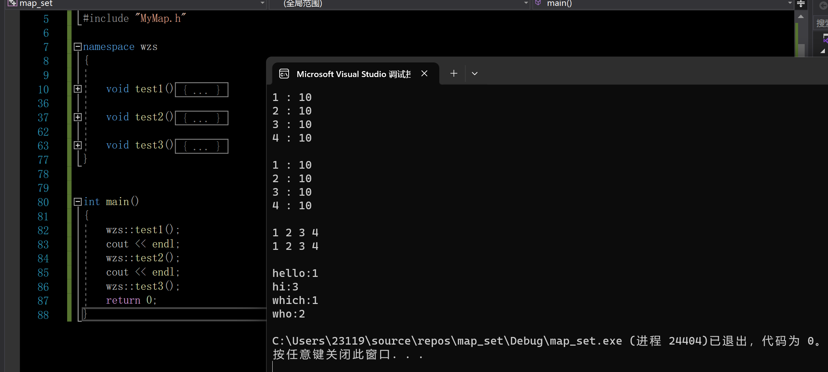Click the console tab terminal icon
This screenshot has width=828, height=372.
tap(284, 74)
